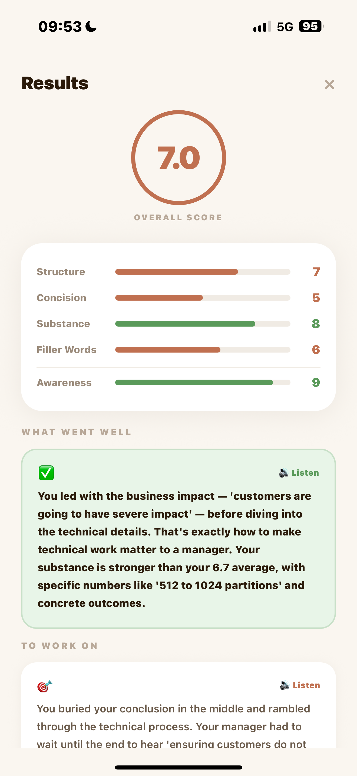Tap the Awareness score number 9
This screenshot has height=776, width=357.
pyautogui.click(x=316, y=382)
